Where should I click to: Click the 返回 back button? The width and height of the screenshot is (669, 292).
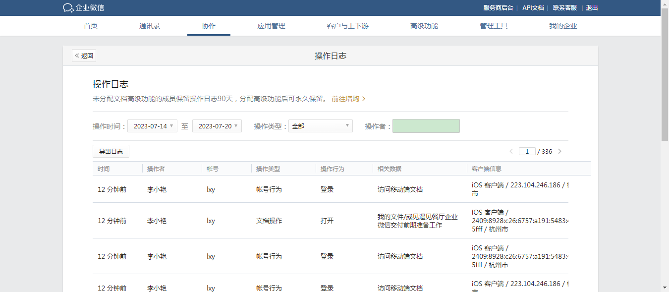pyautogui.click(x=84, y=56)
